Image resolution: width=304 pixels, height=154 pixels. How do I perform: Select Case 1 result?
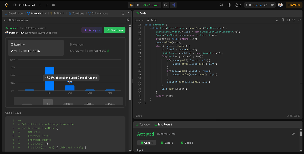pos(146,143)
